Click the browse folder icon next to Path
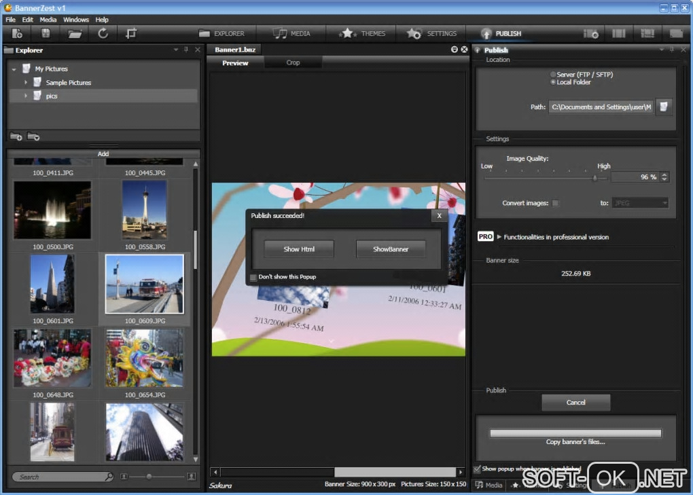This screenshot has height=495, width=693. pyautogui.click(x=663, y=107)
